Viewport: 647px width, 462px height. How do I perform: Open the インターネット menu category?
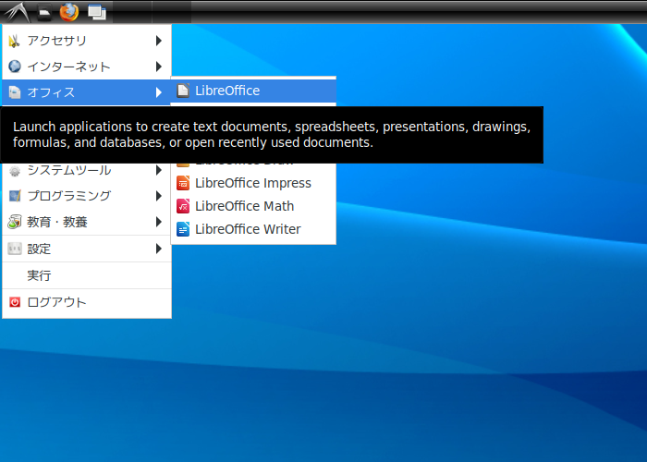coord(87,67)
